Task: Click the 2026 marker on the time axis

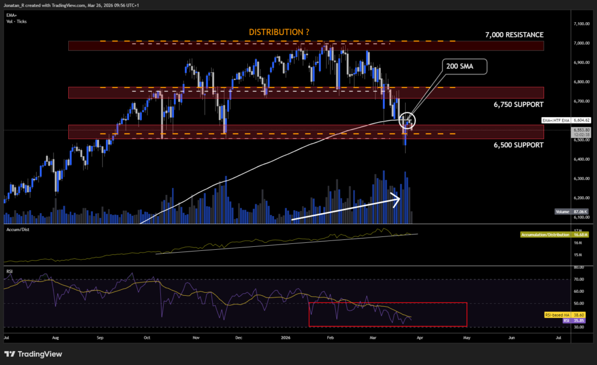Action: click(x=285, y=337)
